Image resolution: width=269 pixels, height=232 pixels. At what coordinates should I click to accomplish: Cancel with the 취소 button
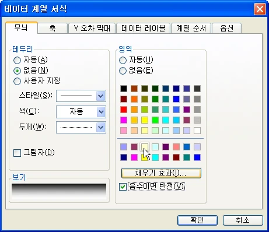(x=243, y=220)
